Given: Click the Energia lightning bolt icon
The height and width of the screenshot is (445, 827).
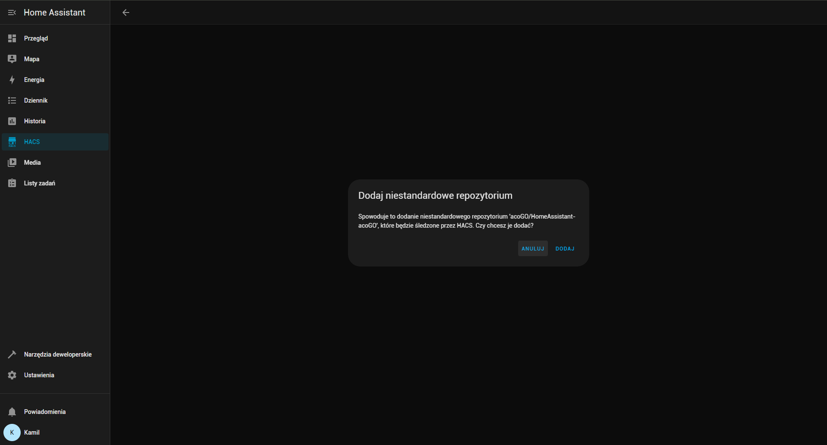Looking at the screenshot, I should [12, 80].
